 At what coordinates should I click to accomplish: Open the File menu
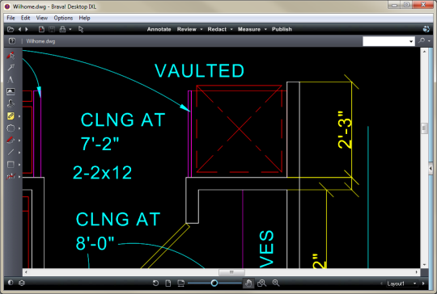[x=11, y=18]
